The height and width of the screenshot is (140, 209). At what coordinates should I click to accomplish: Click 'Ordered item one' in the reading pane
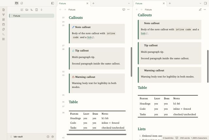click(x=152, y=136)
